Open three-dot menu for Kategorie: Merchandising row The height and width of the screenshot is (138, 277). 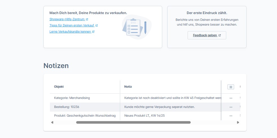tap(231, 98)
